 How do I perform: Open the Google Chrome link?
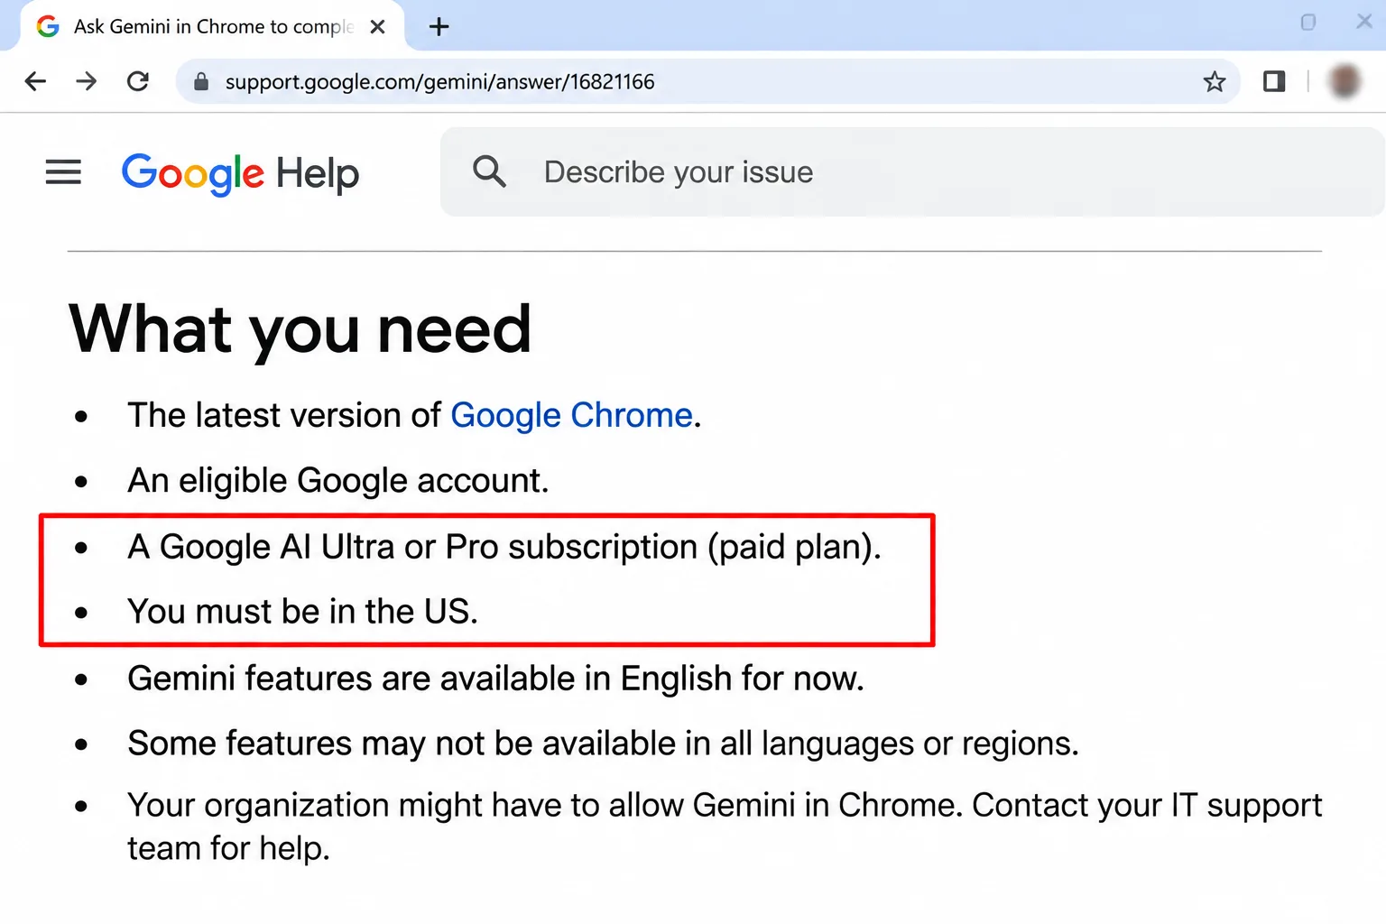pos(571,415)
